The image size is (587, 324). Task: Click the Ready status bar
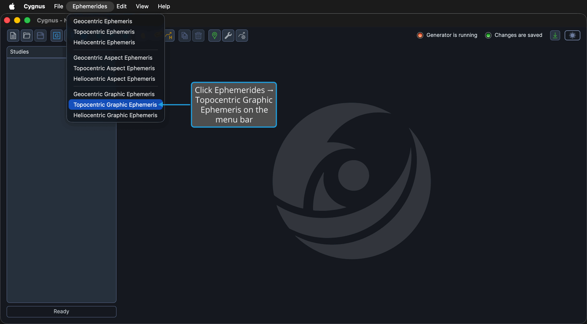(62, 311)
